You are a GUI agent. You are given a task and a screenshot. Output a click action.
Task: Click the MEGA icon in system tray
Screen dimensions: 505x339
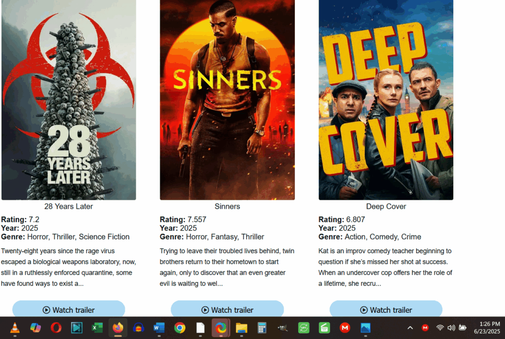point(425,328)
